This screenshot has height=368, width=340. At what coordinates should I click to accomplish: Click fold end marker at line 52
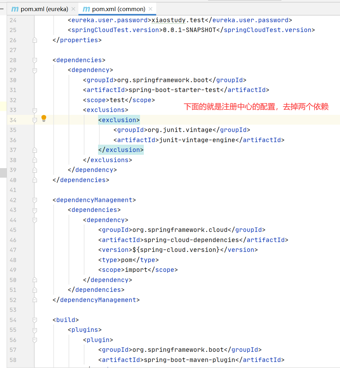click(35, 300)
